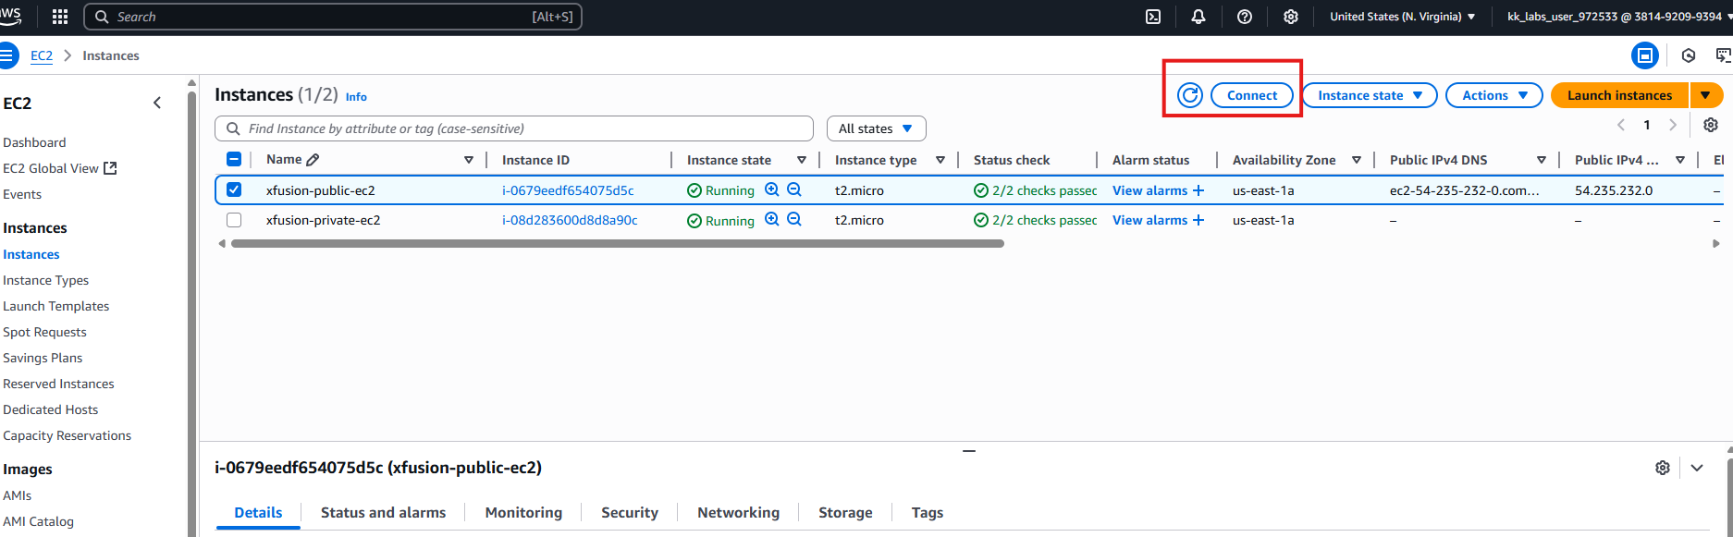Collapse the instance details panel chevron
Screen dimensions: 1733x537
(x=1697, y=468)
